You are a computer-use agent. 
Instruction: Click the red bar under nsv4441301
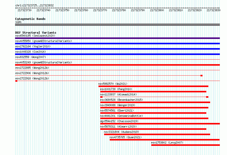point(154,118)
